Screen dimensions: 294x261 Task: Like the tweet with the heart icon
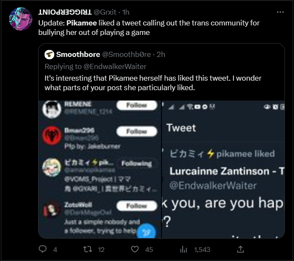(x=135, y=249)
